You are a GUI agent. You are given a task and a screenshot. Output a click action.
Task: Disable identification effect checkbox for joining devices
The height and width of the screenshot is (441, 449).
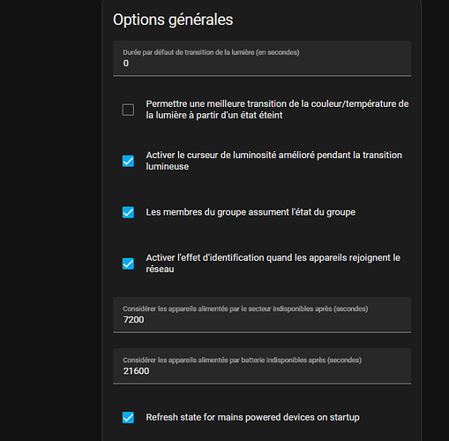128,263
